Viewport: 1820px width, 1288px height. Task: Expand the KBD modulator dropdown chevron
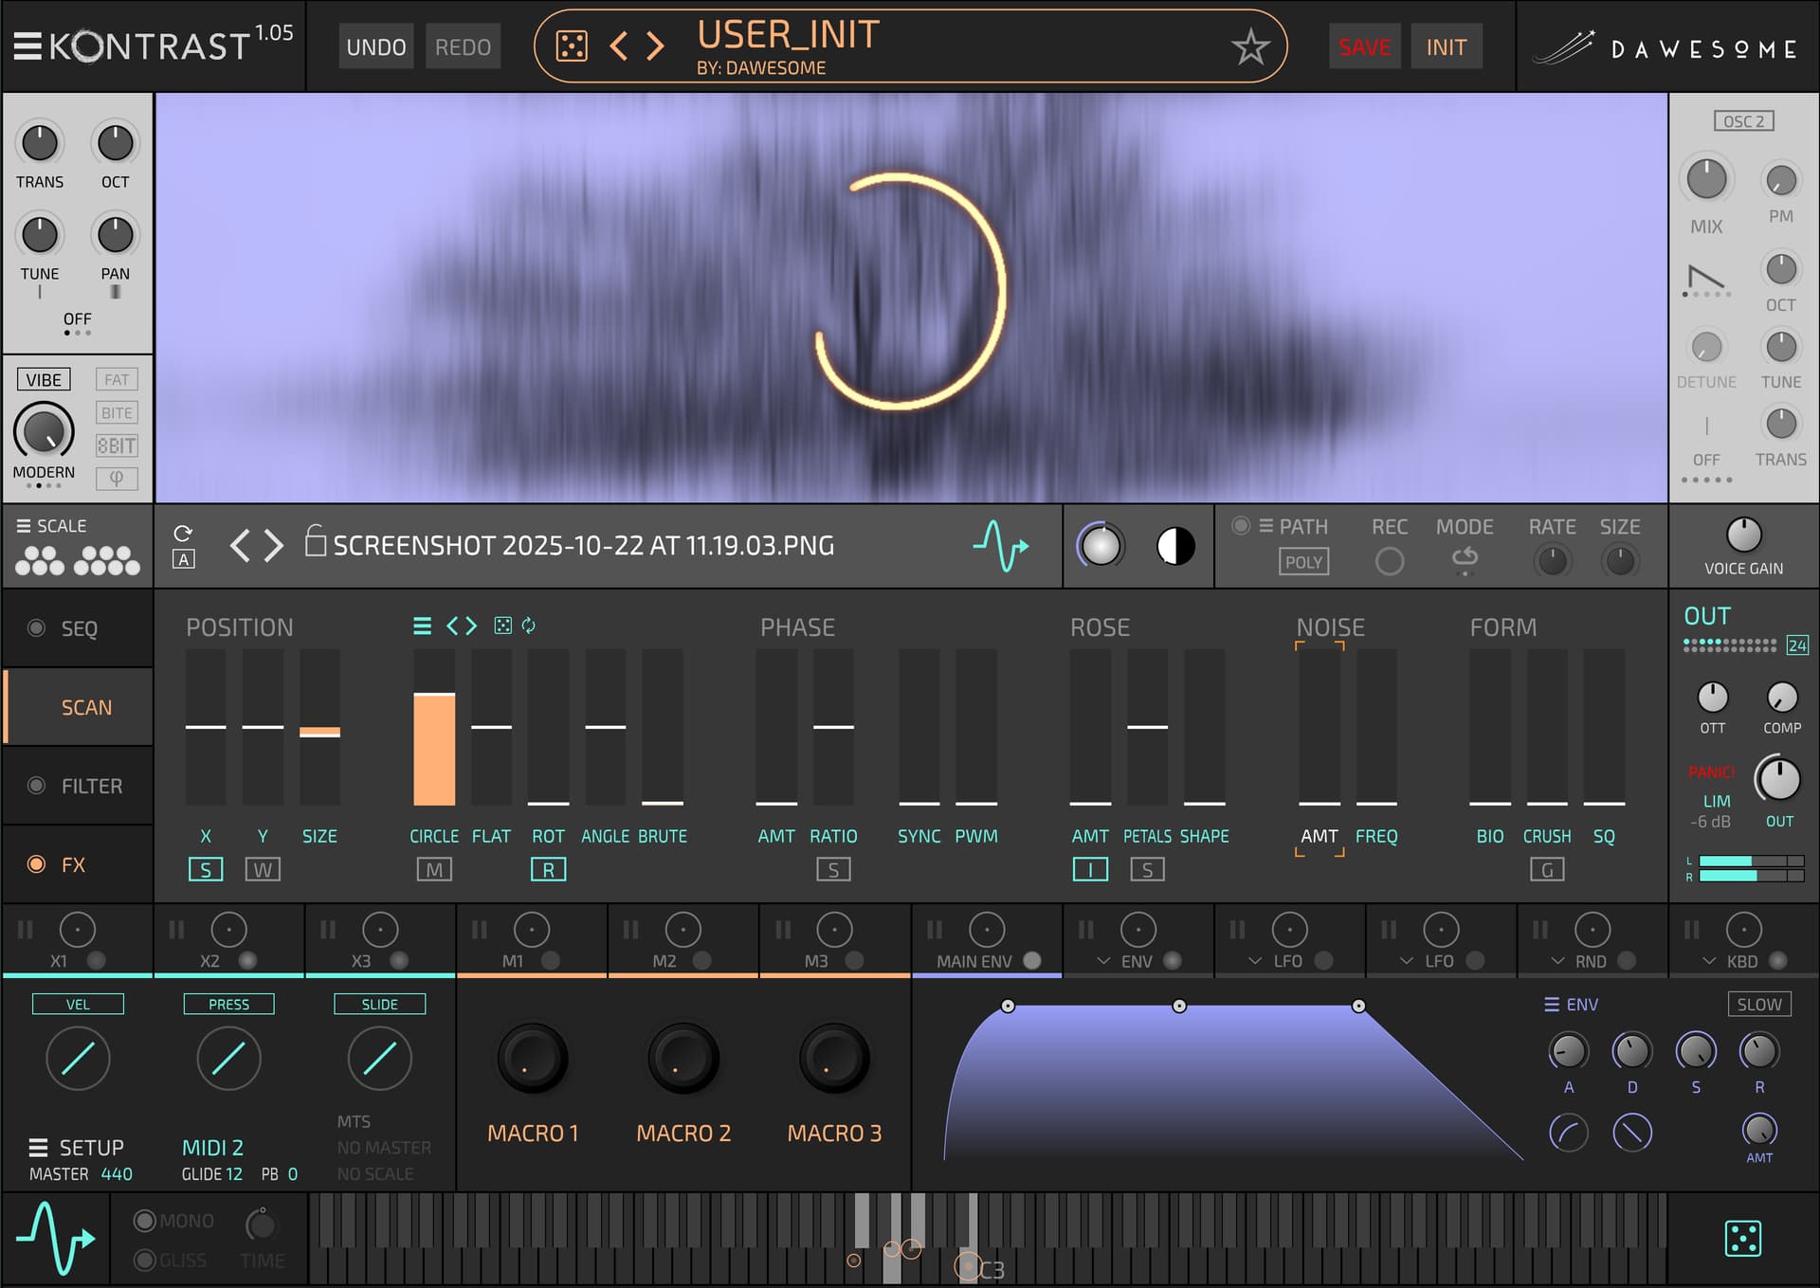click(1709, 961)
